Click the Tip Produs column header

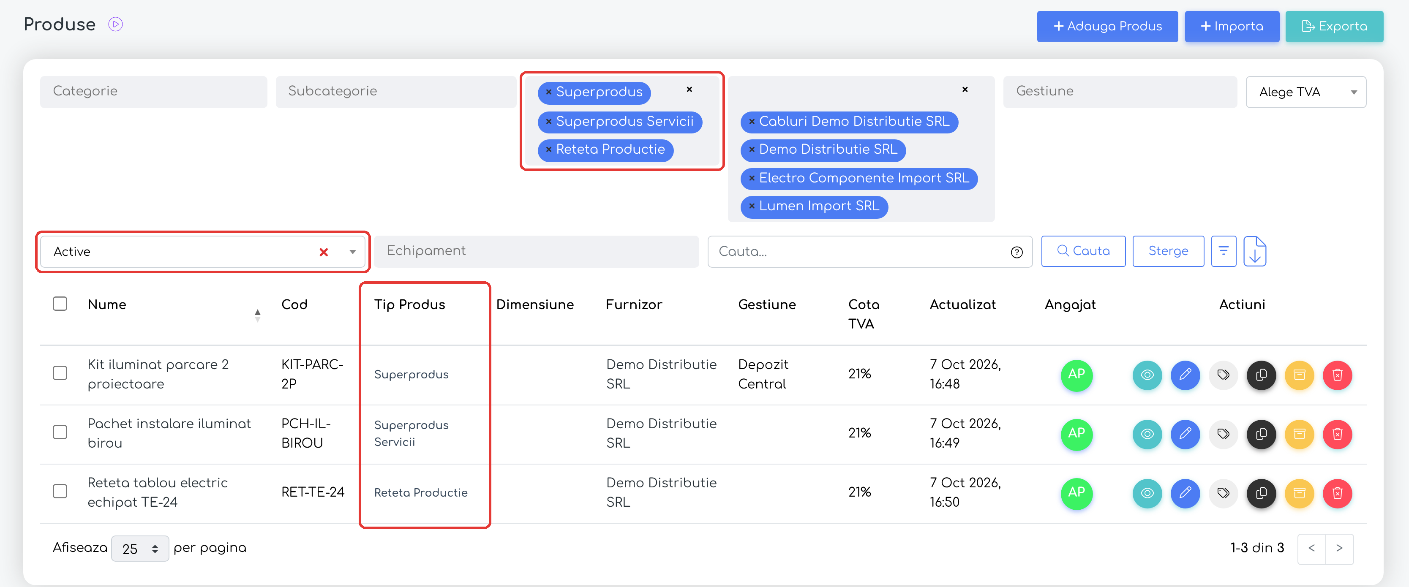(410, 304)
